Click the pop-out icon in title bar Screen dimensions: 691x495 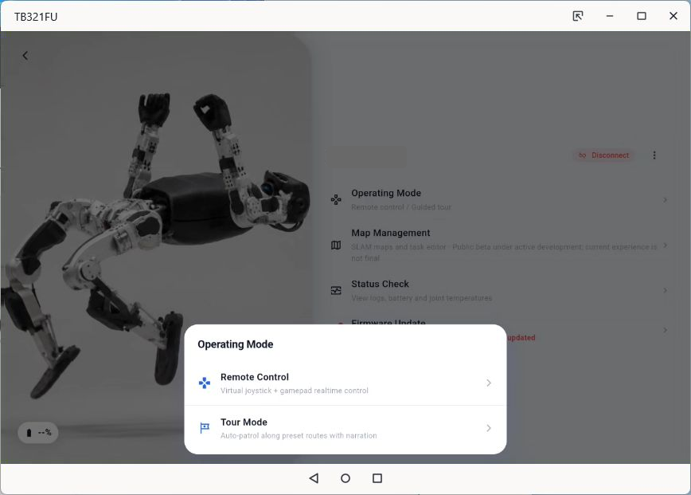point(578,16)
